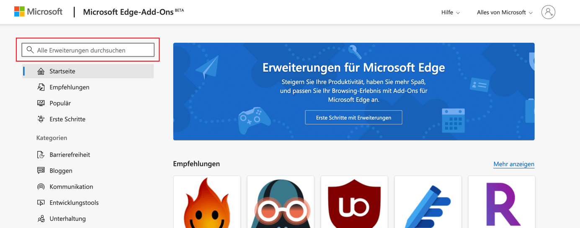
Task: Click the Mehr anzeigen link
Action: click(x=514, y=164)
